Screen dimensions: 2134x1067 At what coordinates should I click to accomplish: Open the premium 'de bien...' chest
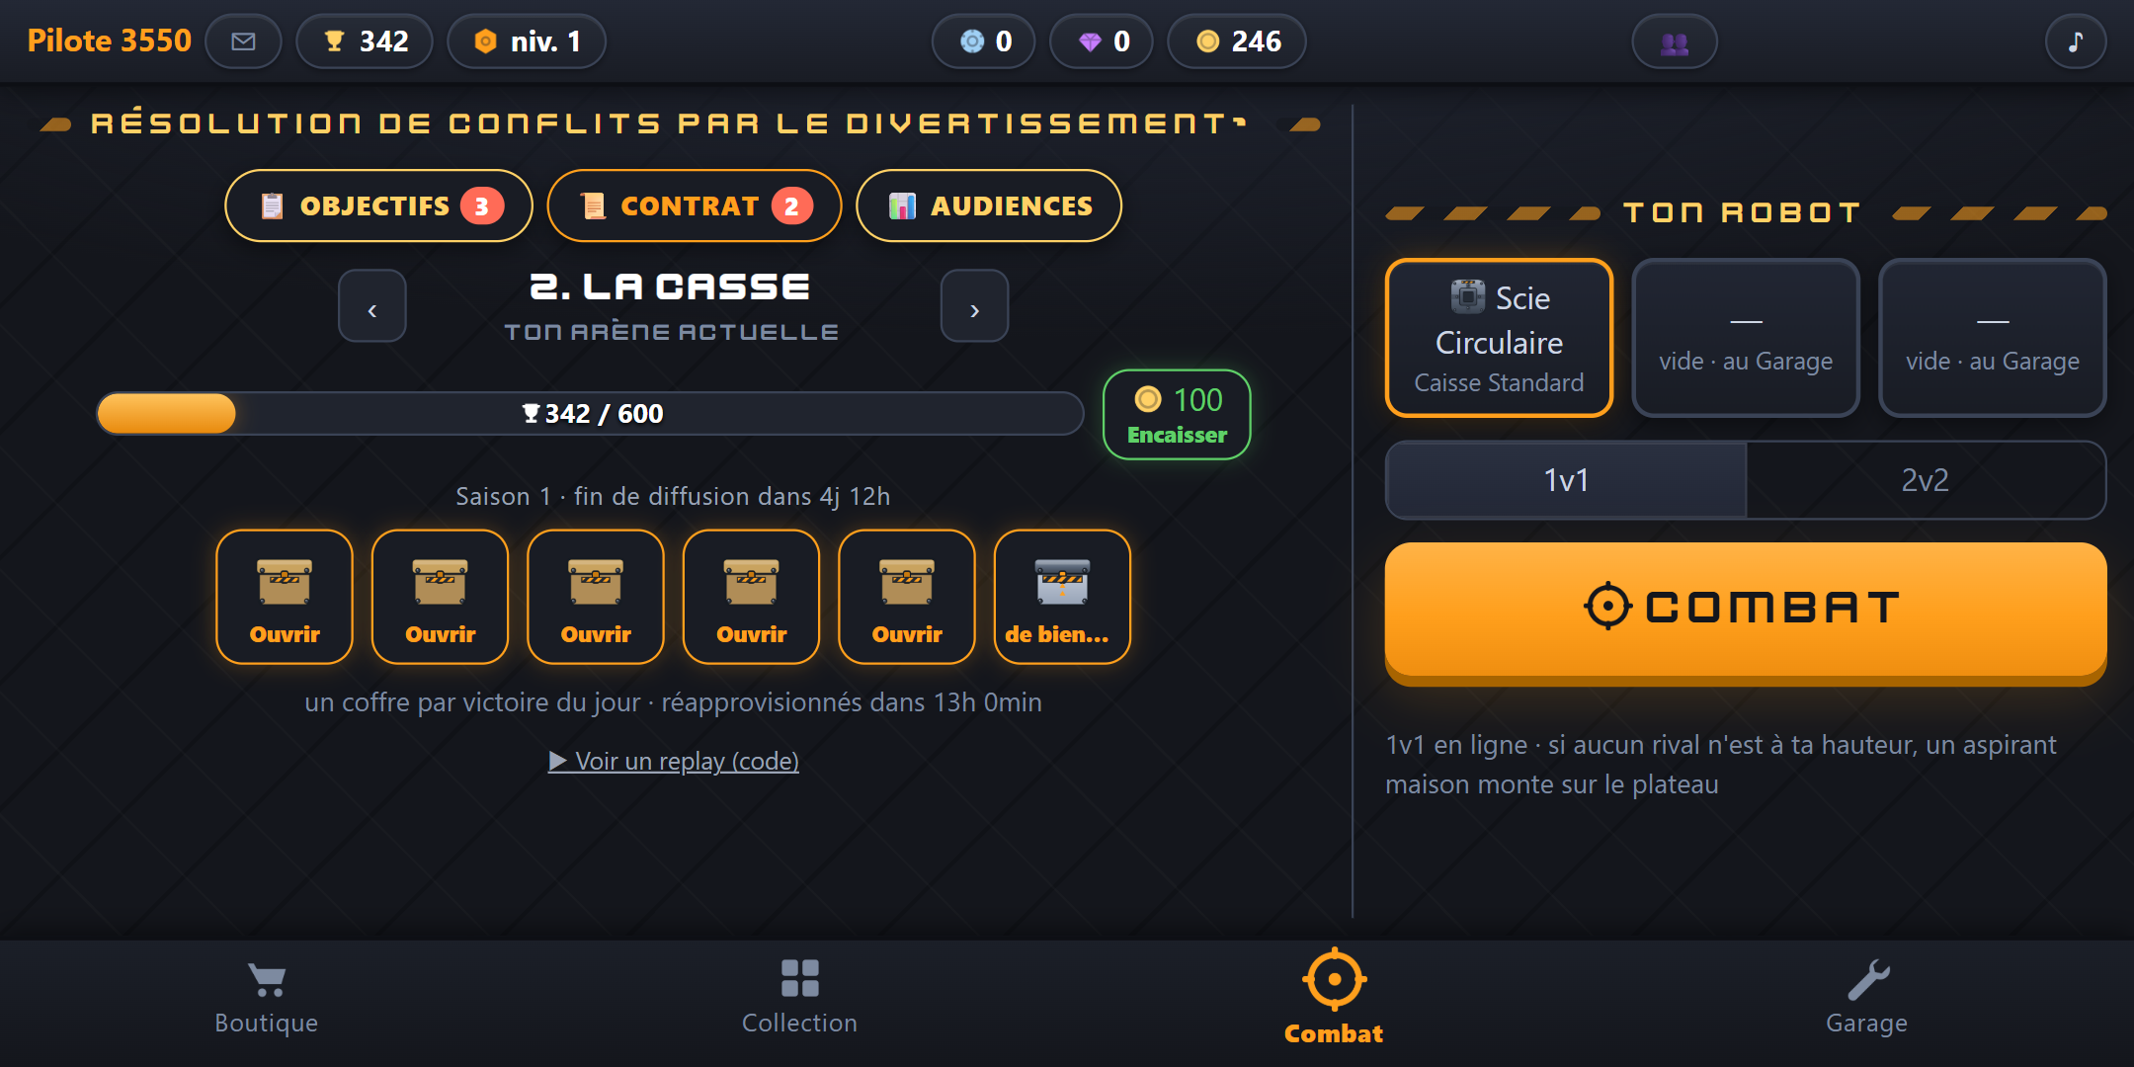pyautogui.click(x=1062, y=597)
